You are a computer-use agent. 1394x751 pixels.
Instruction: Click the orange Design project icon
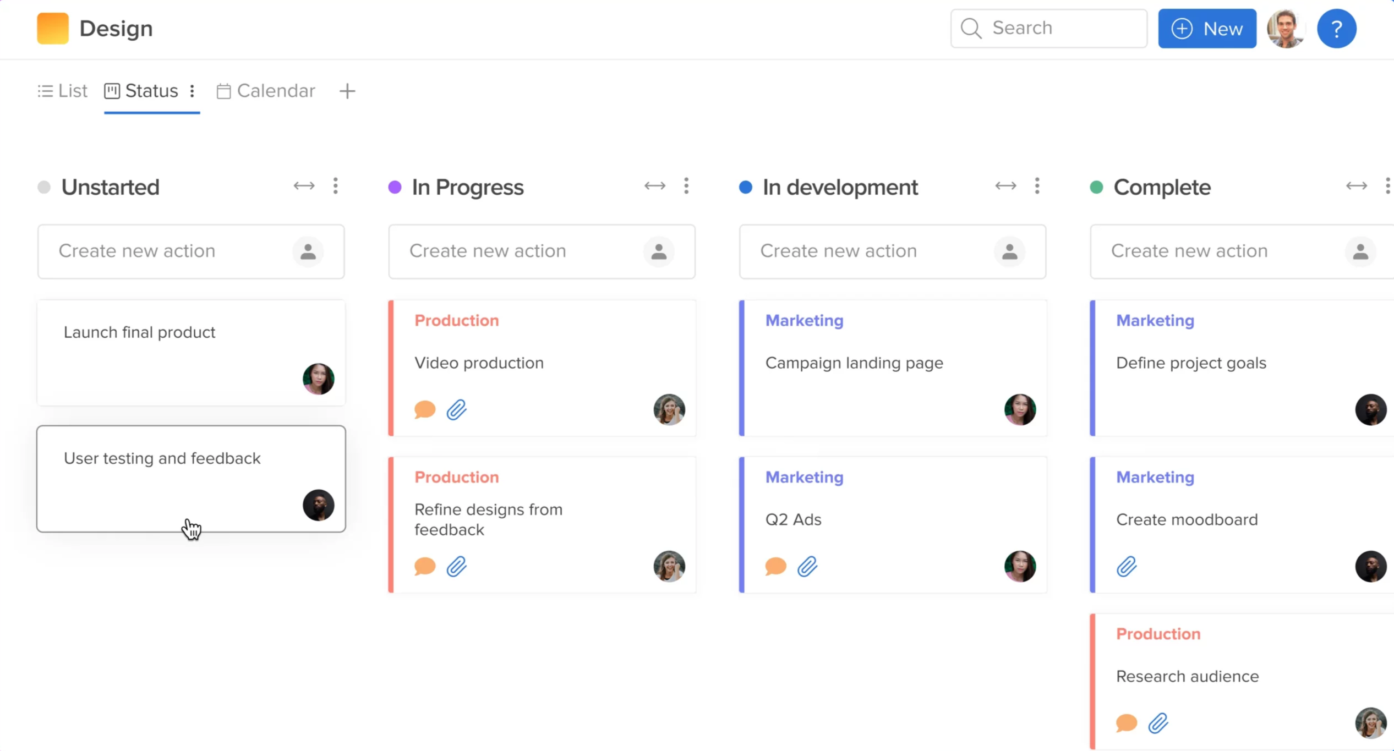click(x=53, y=29)
